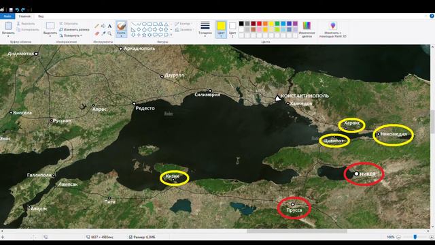Pick the purple color swatch
Image resolution: width=435 pixels, height=245 pixels.
295,24
